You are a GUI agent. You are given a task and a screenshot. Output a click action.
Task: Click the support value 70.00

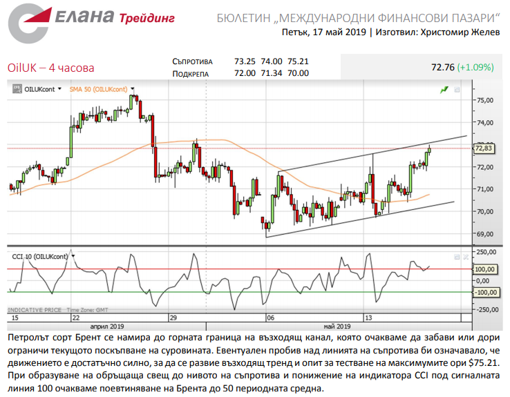(x=298, y=73)
